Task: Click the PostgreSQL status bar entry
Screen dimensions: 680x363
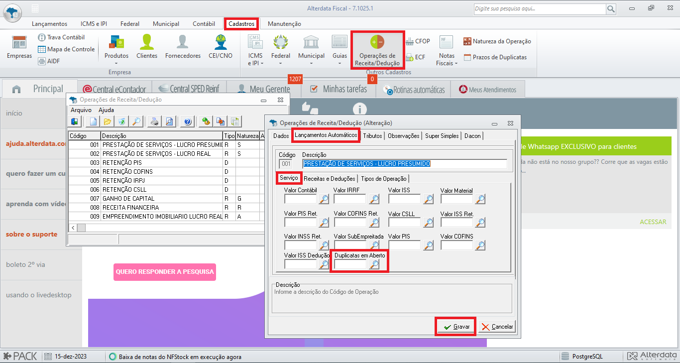Action: click(x=582, y=357)
